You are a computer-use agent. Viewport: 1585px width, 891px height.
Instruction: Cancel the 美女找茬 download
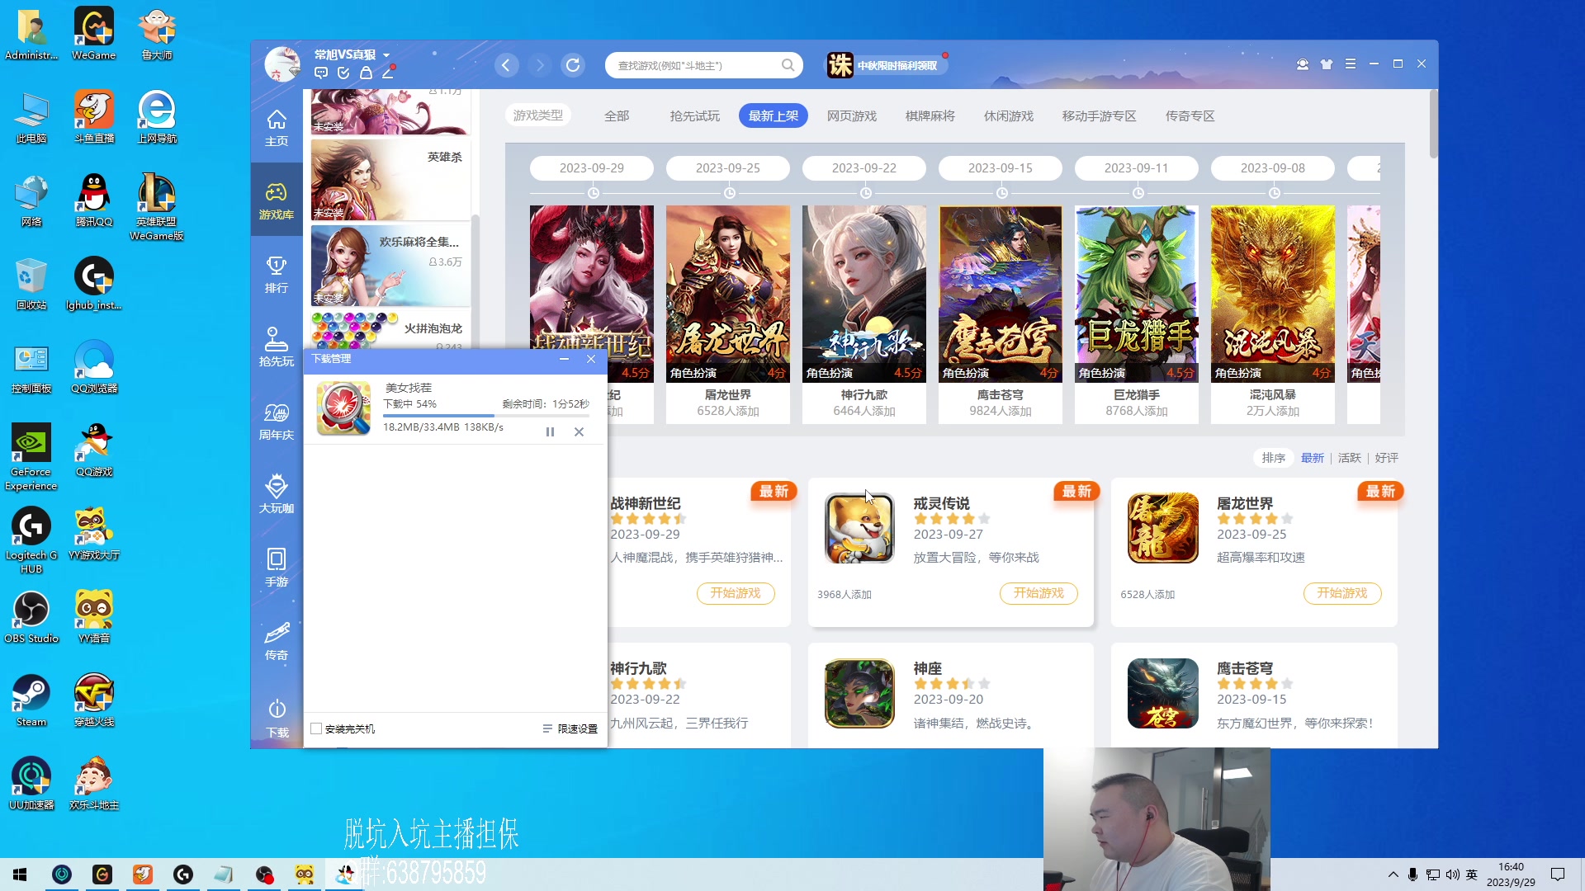[579, 432]
